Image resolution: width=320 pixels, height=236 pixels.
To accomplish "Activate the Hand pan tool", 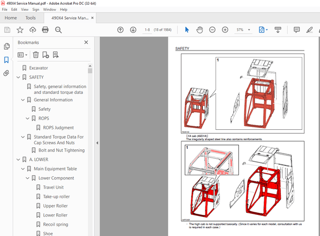I will pyautogui.click(x=200, y=30).
